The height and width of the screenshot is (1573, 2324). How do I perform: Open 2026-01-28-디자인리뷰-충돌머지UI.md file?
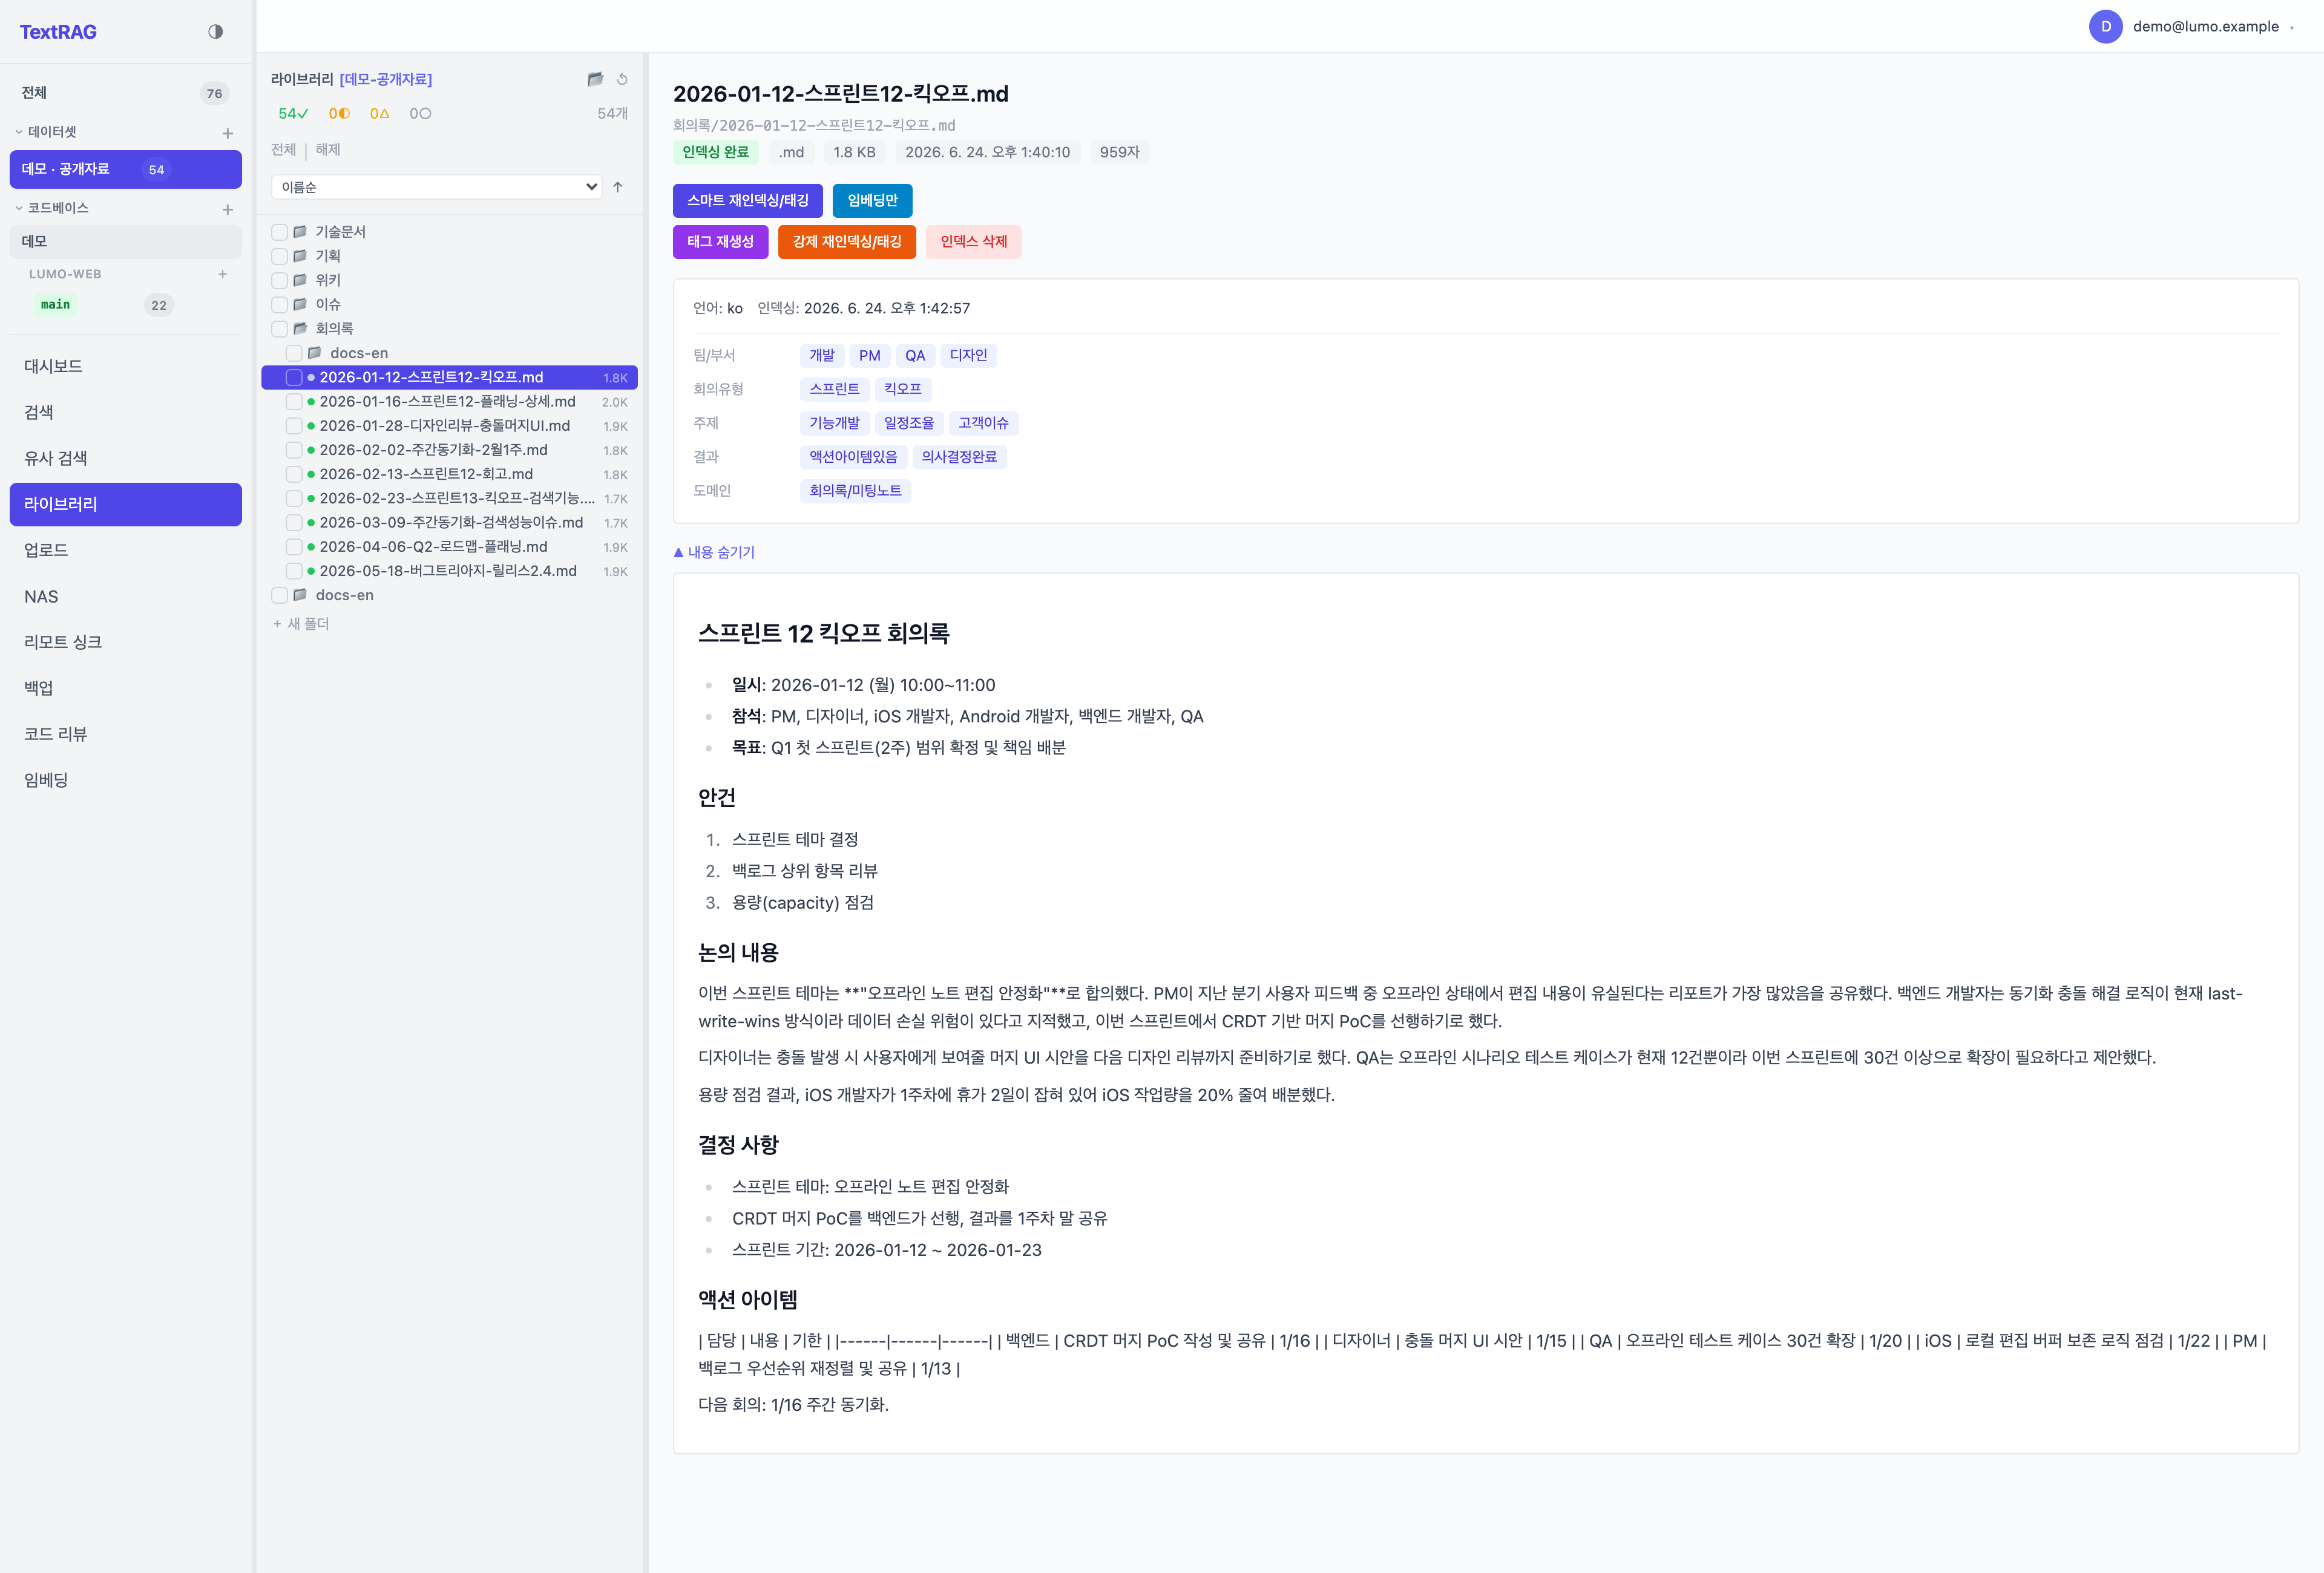tap(445, 426)
